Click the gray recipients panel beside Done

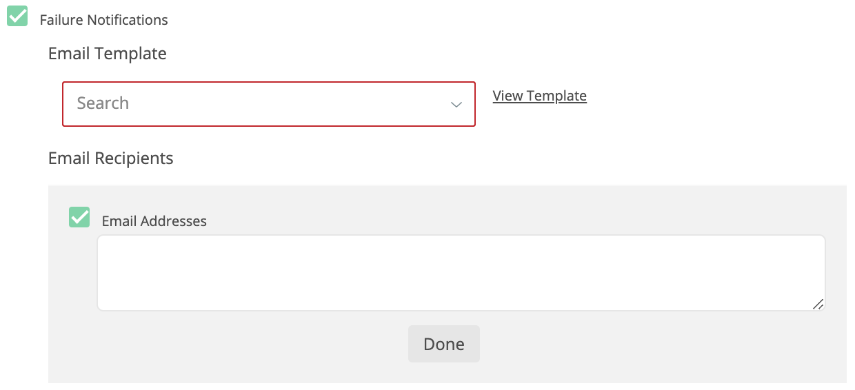pos(621,345)
